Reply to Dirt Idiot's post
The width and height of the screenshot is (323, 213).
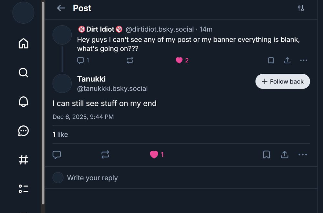[81, 60]
